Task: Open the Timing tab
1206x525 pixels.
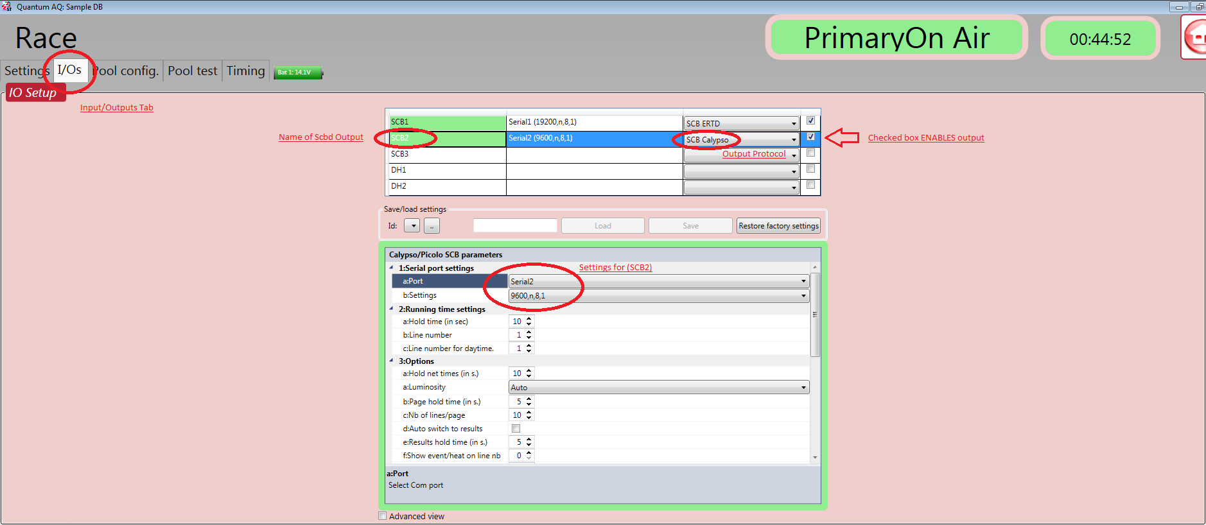Action: pos(245,71)
